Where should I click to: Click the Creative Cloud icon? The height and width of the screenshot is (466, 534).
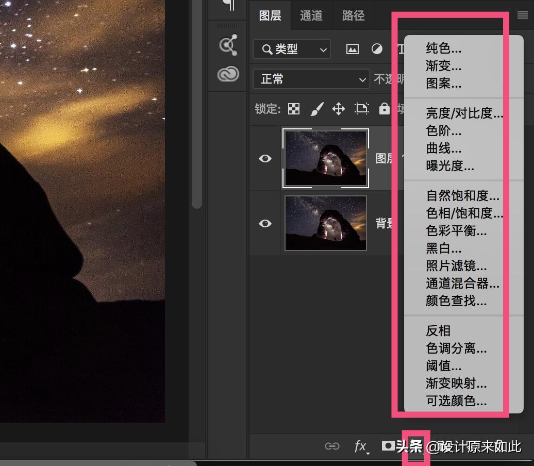(227, 74)
